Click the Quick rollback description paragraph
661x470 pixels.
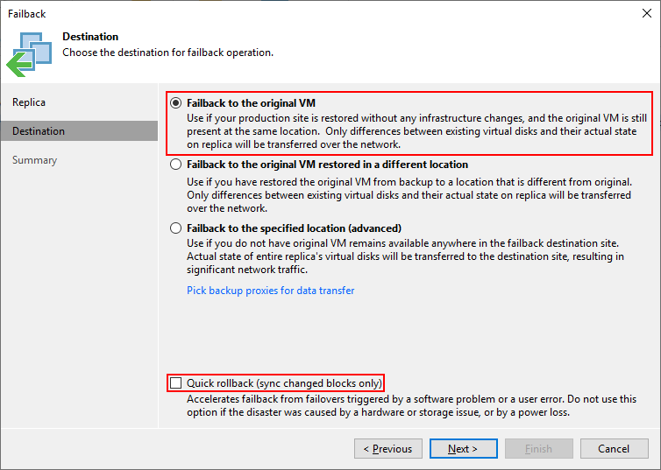pos(411,405)
